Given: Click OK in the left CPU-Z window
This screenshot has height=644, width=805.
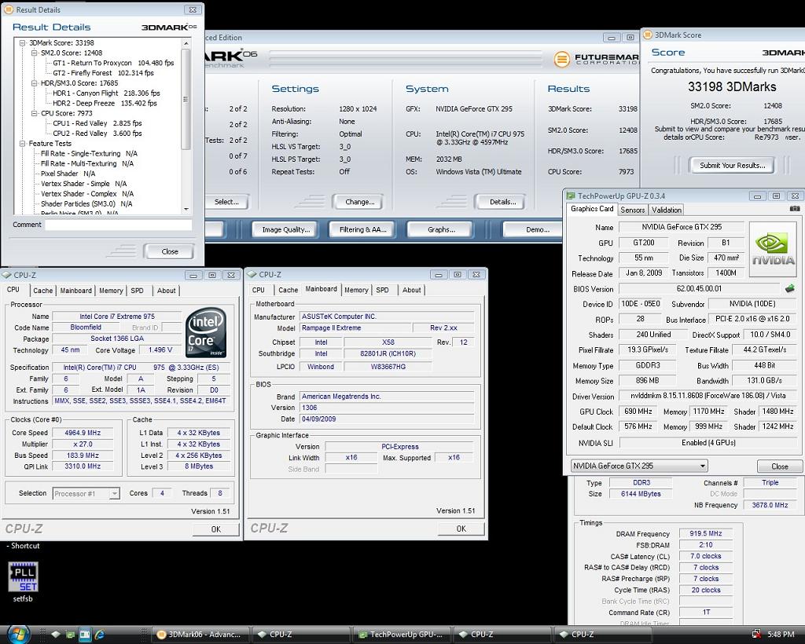Looking at the screenshot, I should (x=216, y=529).
